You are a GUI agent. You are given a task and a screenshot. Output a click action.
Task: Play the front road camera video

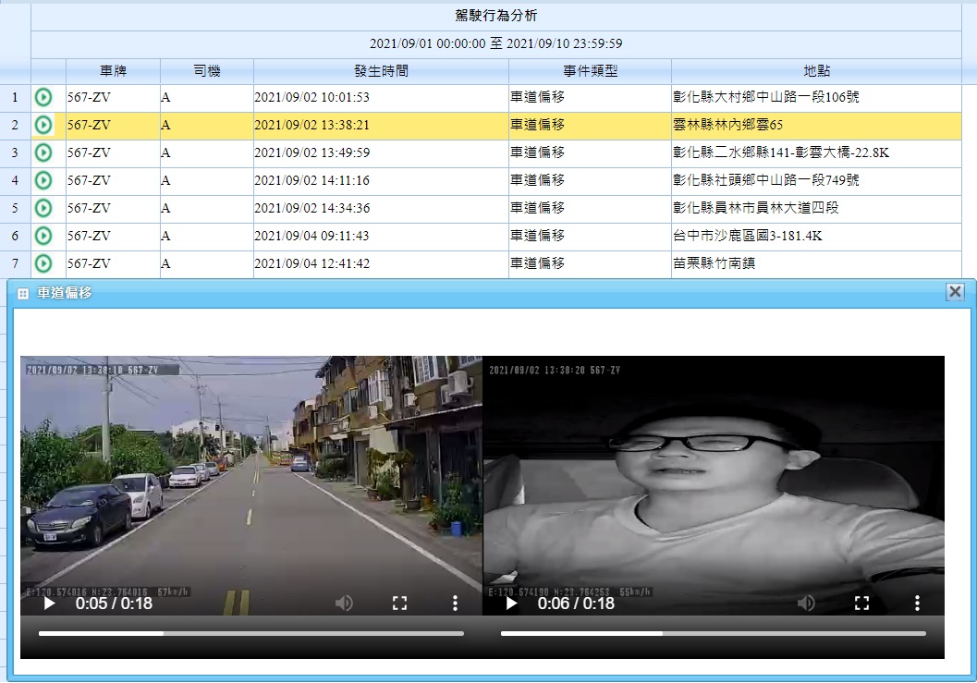pyautogui.click(x=49, y=604)
